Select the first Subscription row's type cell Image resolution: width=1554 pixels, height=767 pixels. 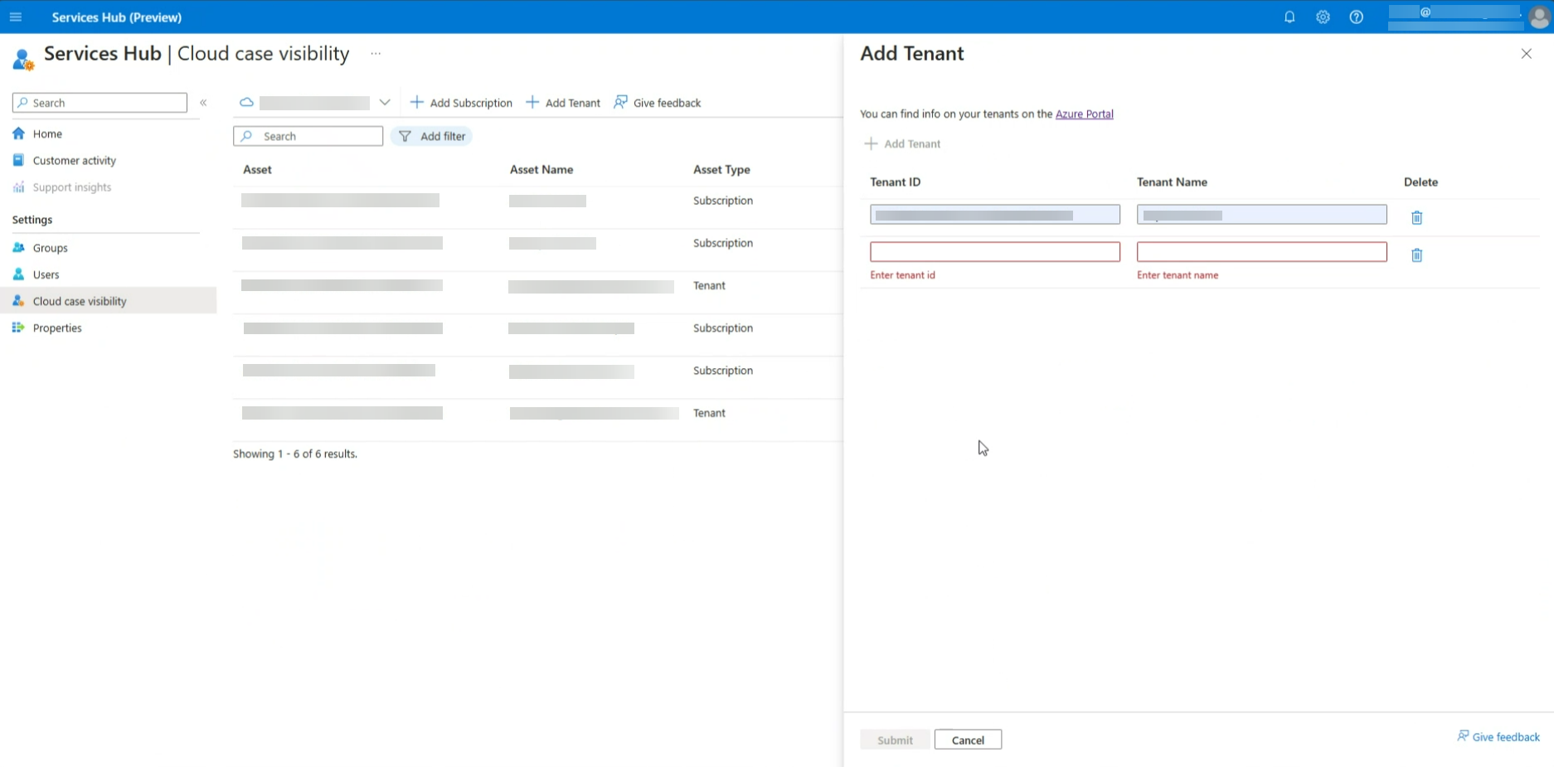pos(723,201)
